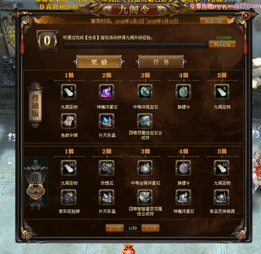261x254 pixels.
Task: Click the 玫瑰花 reward icon
Action: point(107,168)
